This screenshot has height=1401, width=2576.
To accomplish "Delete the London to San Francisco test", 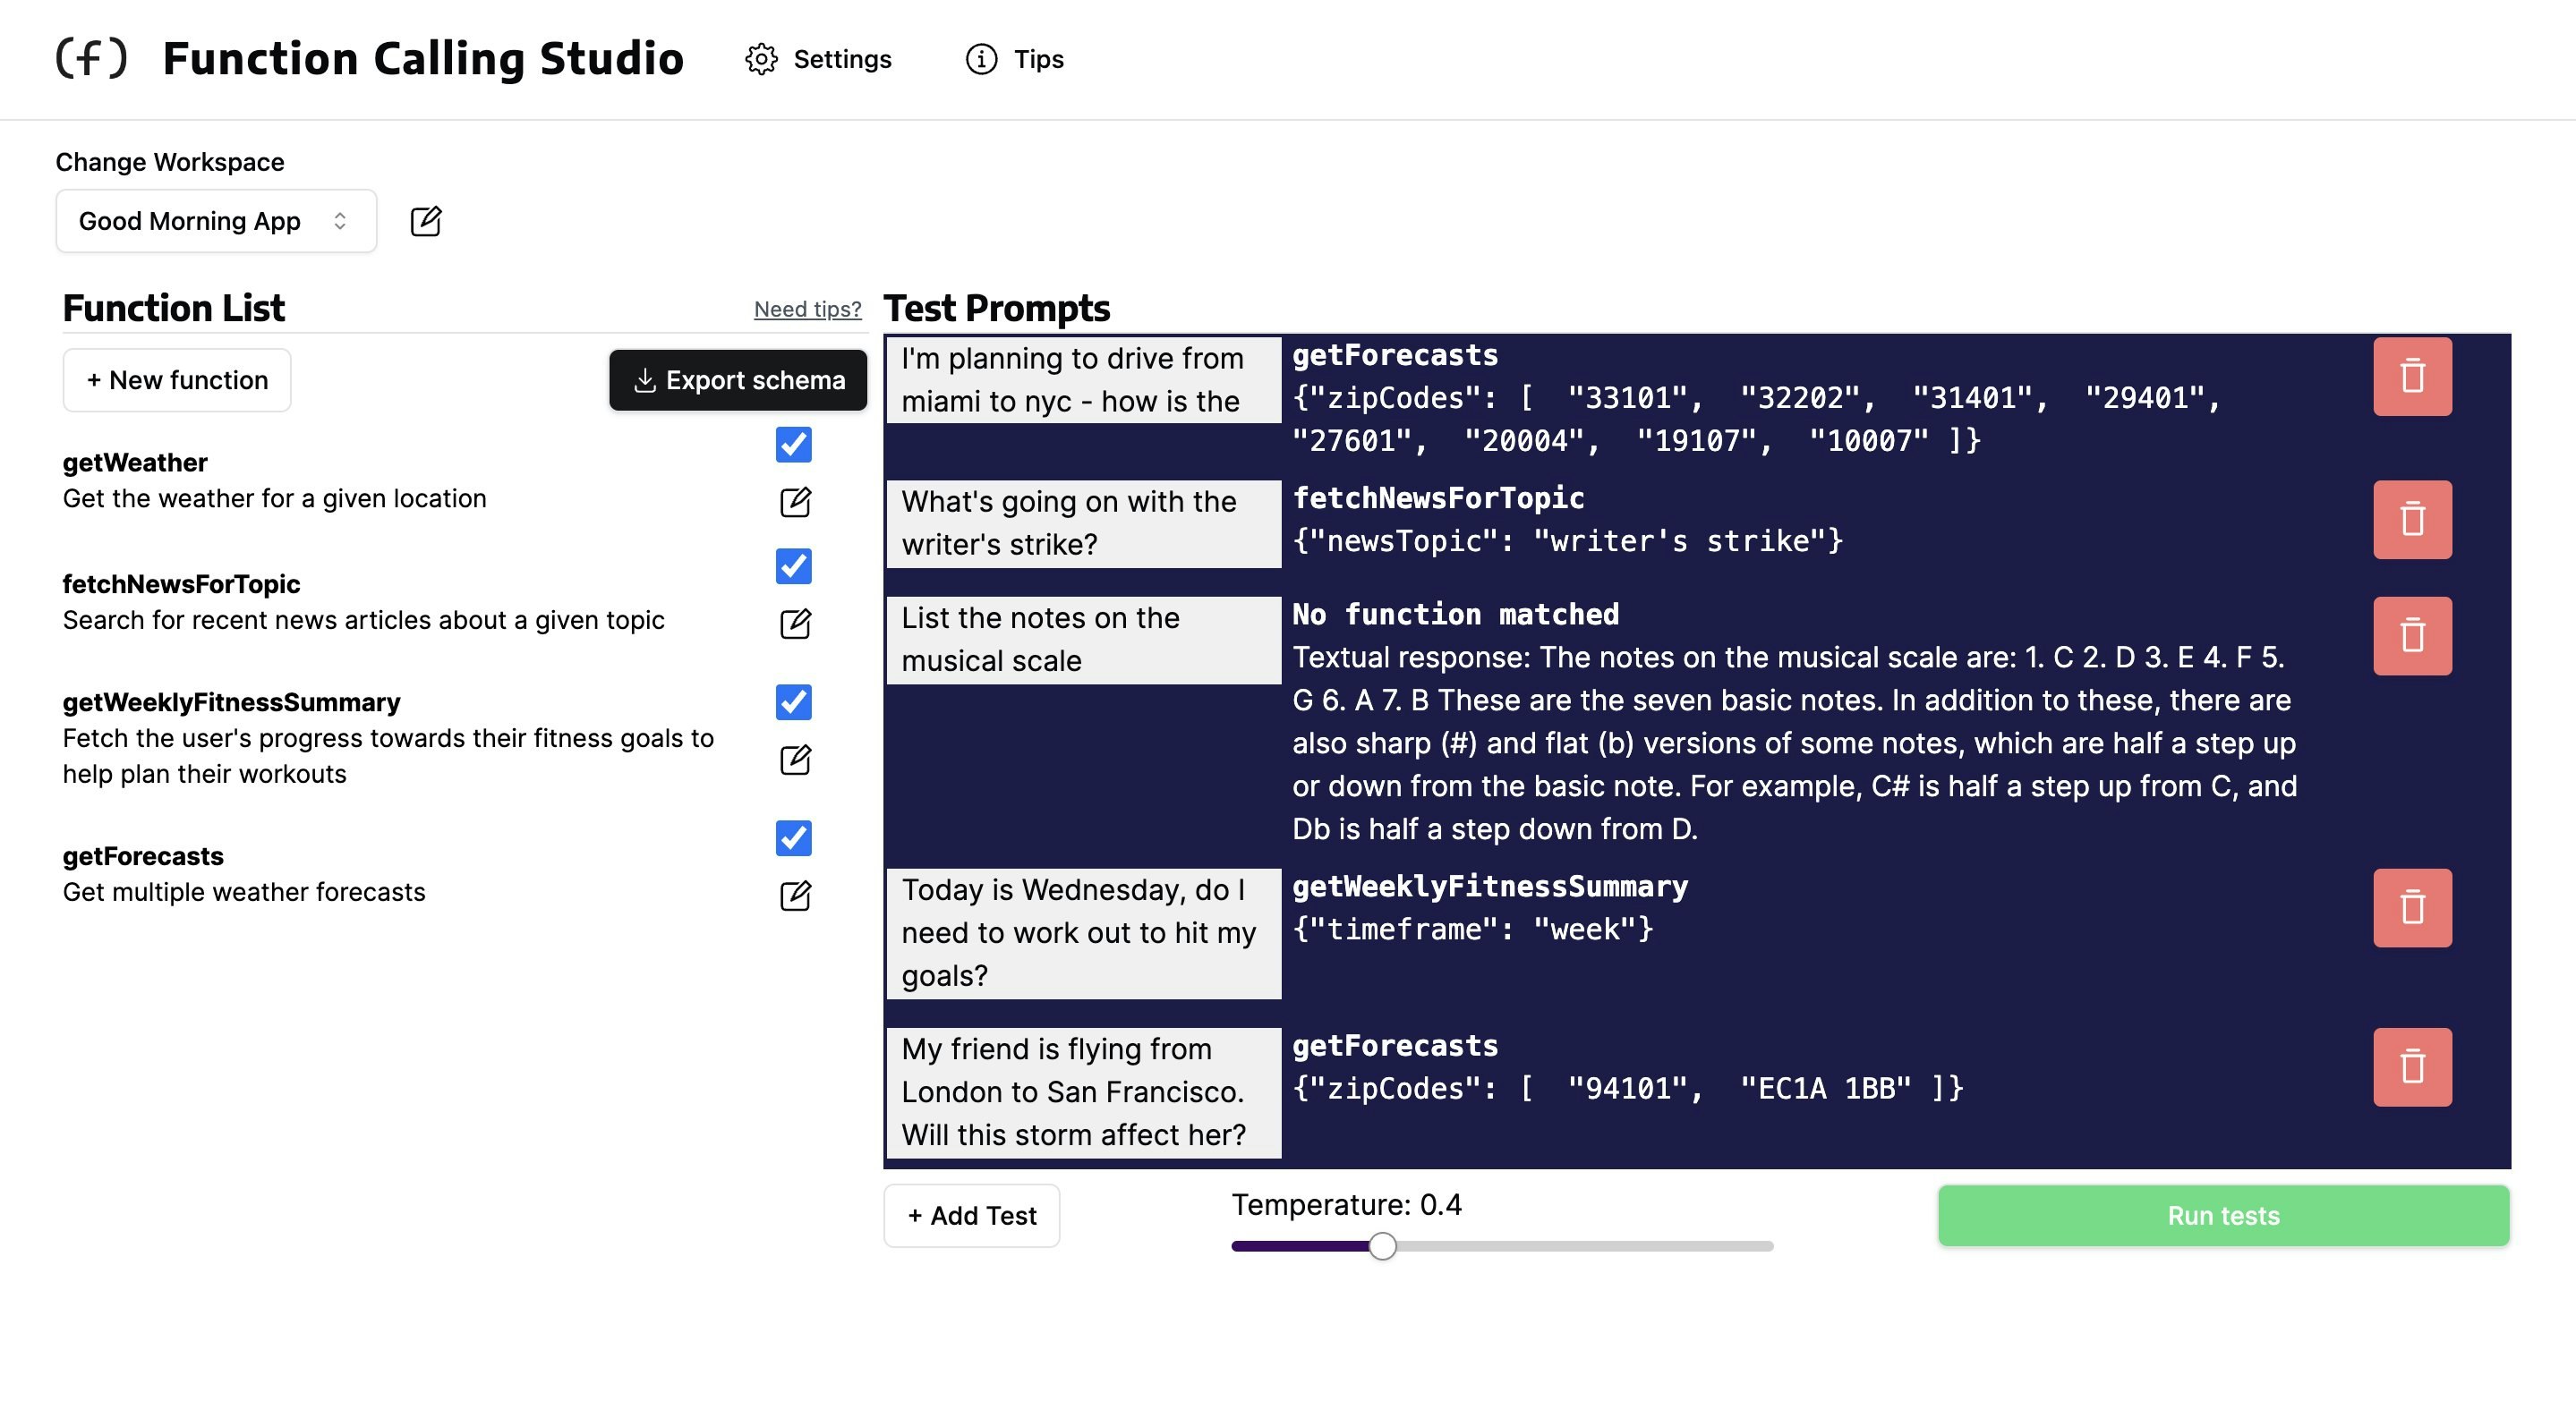I will pyautogui.click(x=2411, y=1066).
